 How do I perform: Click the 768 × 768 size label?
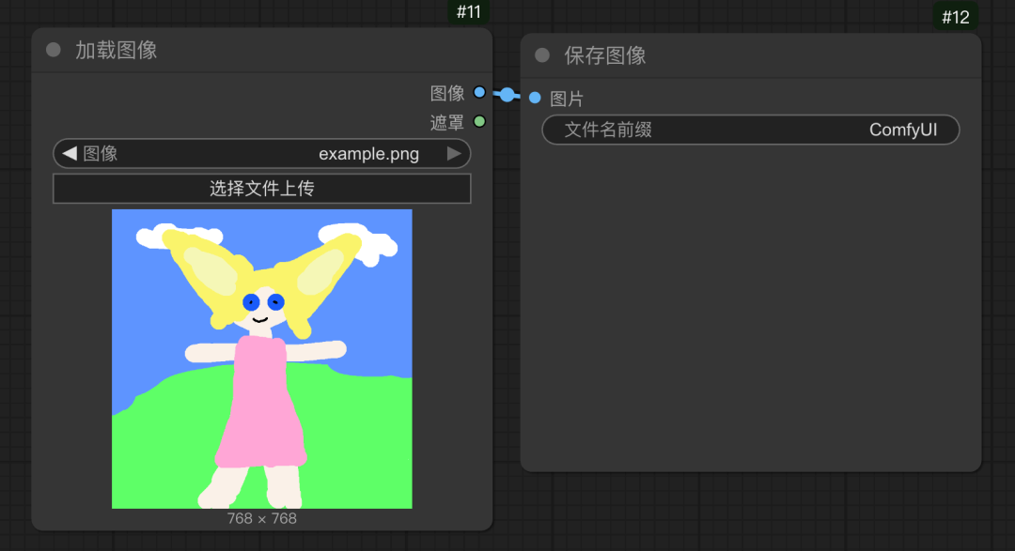pos(261,519)
